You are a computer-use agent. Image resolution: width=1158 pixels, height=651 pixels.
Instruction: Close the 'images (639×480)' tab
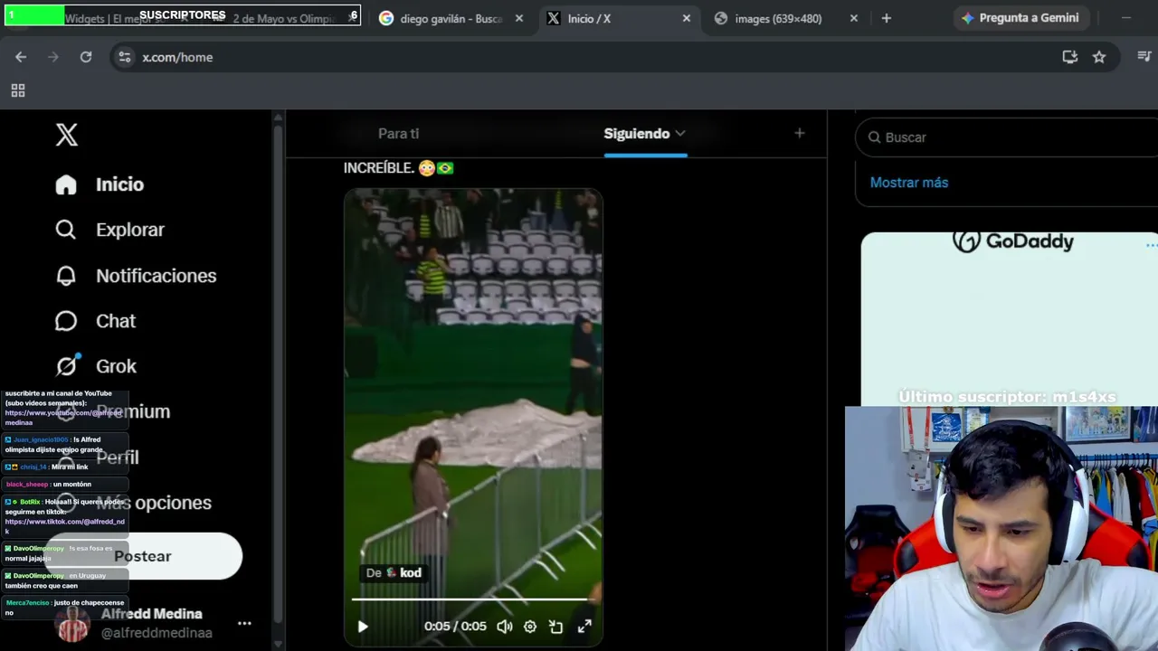854,18
